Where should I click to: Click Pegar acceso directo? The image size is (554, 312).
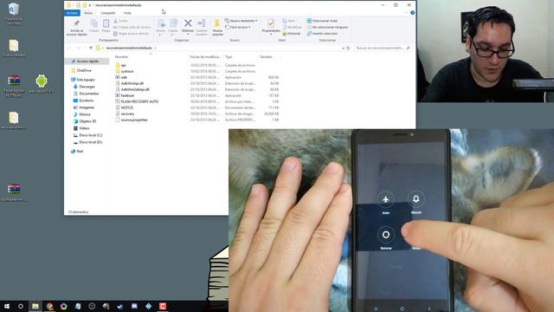(131, 34)
